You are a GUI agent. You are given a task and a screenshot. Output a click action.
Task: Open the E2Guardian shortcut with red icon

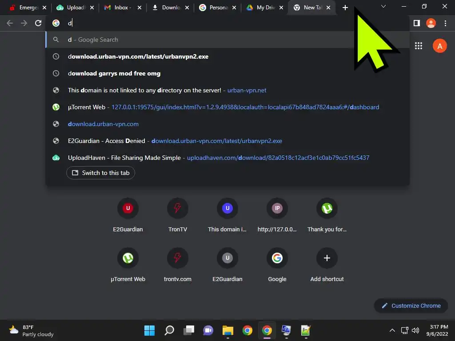coord(128,214)
